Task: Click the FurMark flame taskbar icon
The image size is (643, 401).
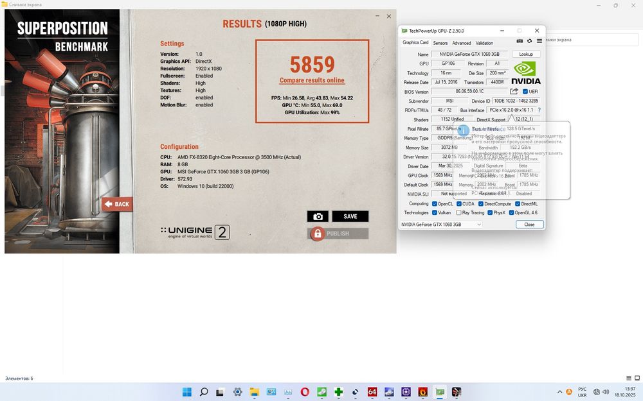Action: click(x=423, y=391)
